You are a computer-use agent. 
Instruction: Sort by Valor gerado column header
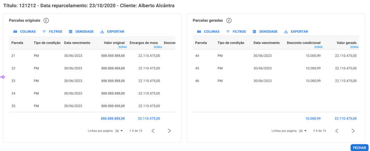pyautogui.click(x=346, y=43)
